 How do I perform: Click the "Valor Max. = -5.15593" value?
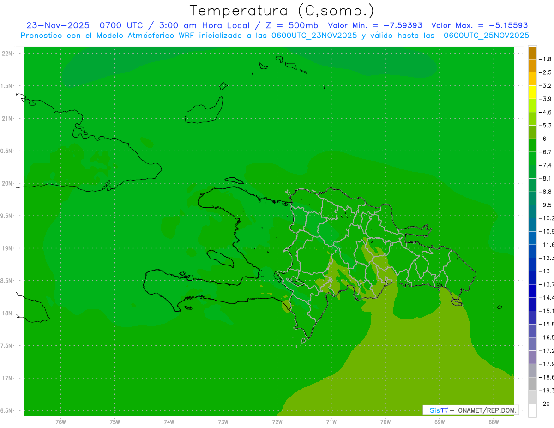tap(480, 26)
